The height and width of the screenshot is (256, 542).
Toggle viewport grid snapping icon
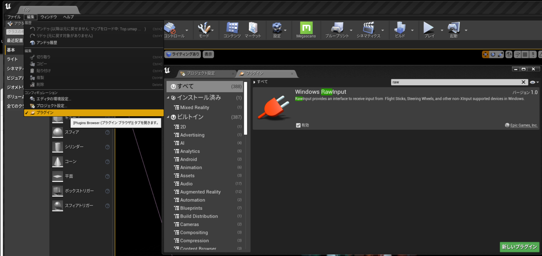click(x=525, y=54)
